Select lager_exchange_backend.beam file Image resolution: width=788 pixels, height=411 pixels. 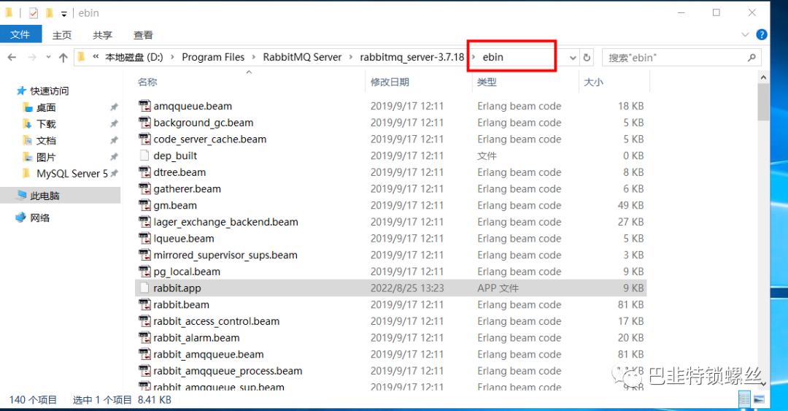tap(225, 223)
